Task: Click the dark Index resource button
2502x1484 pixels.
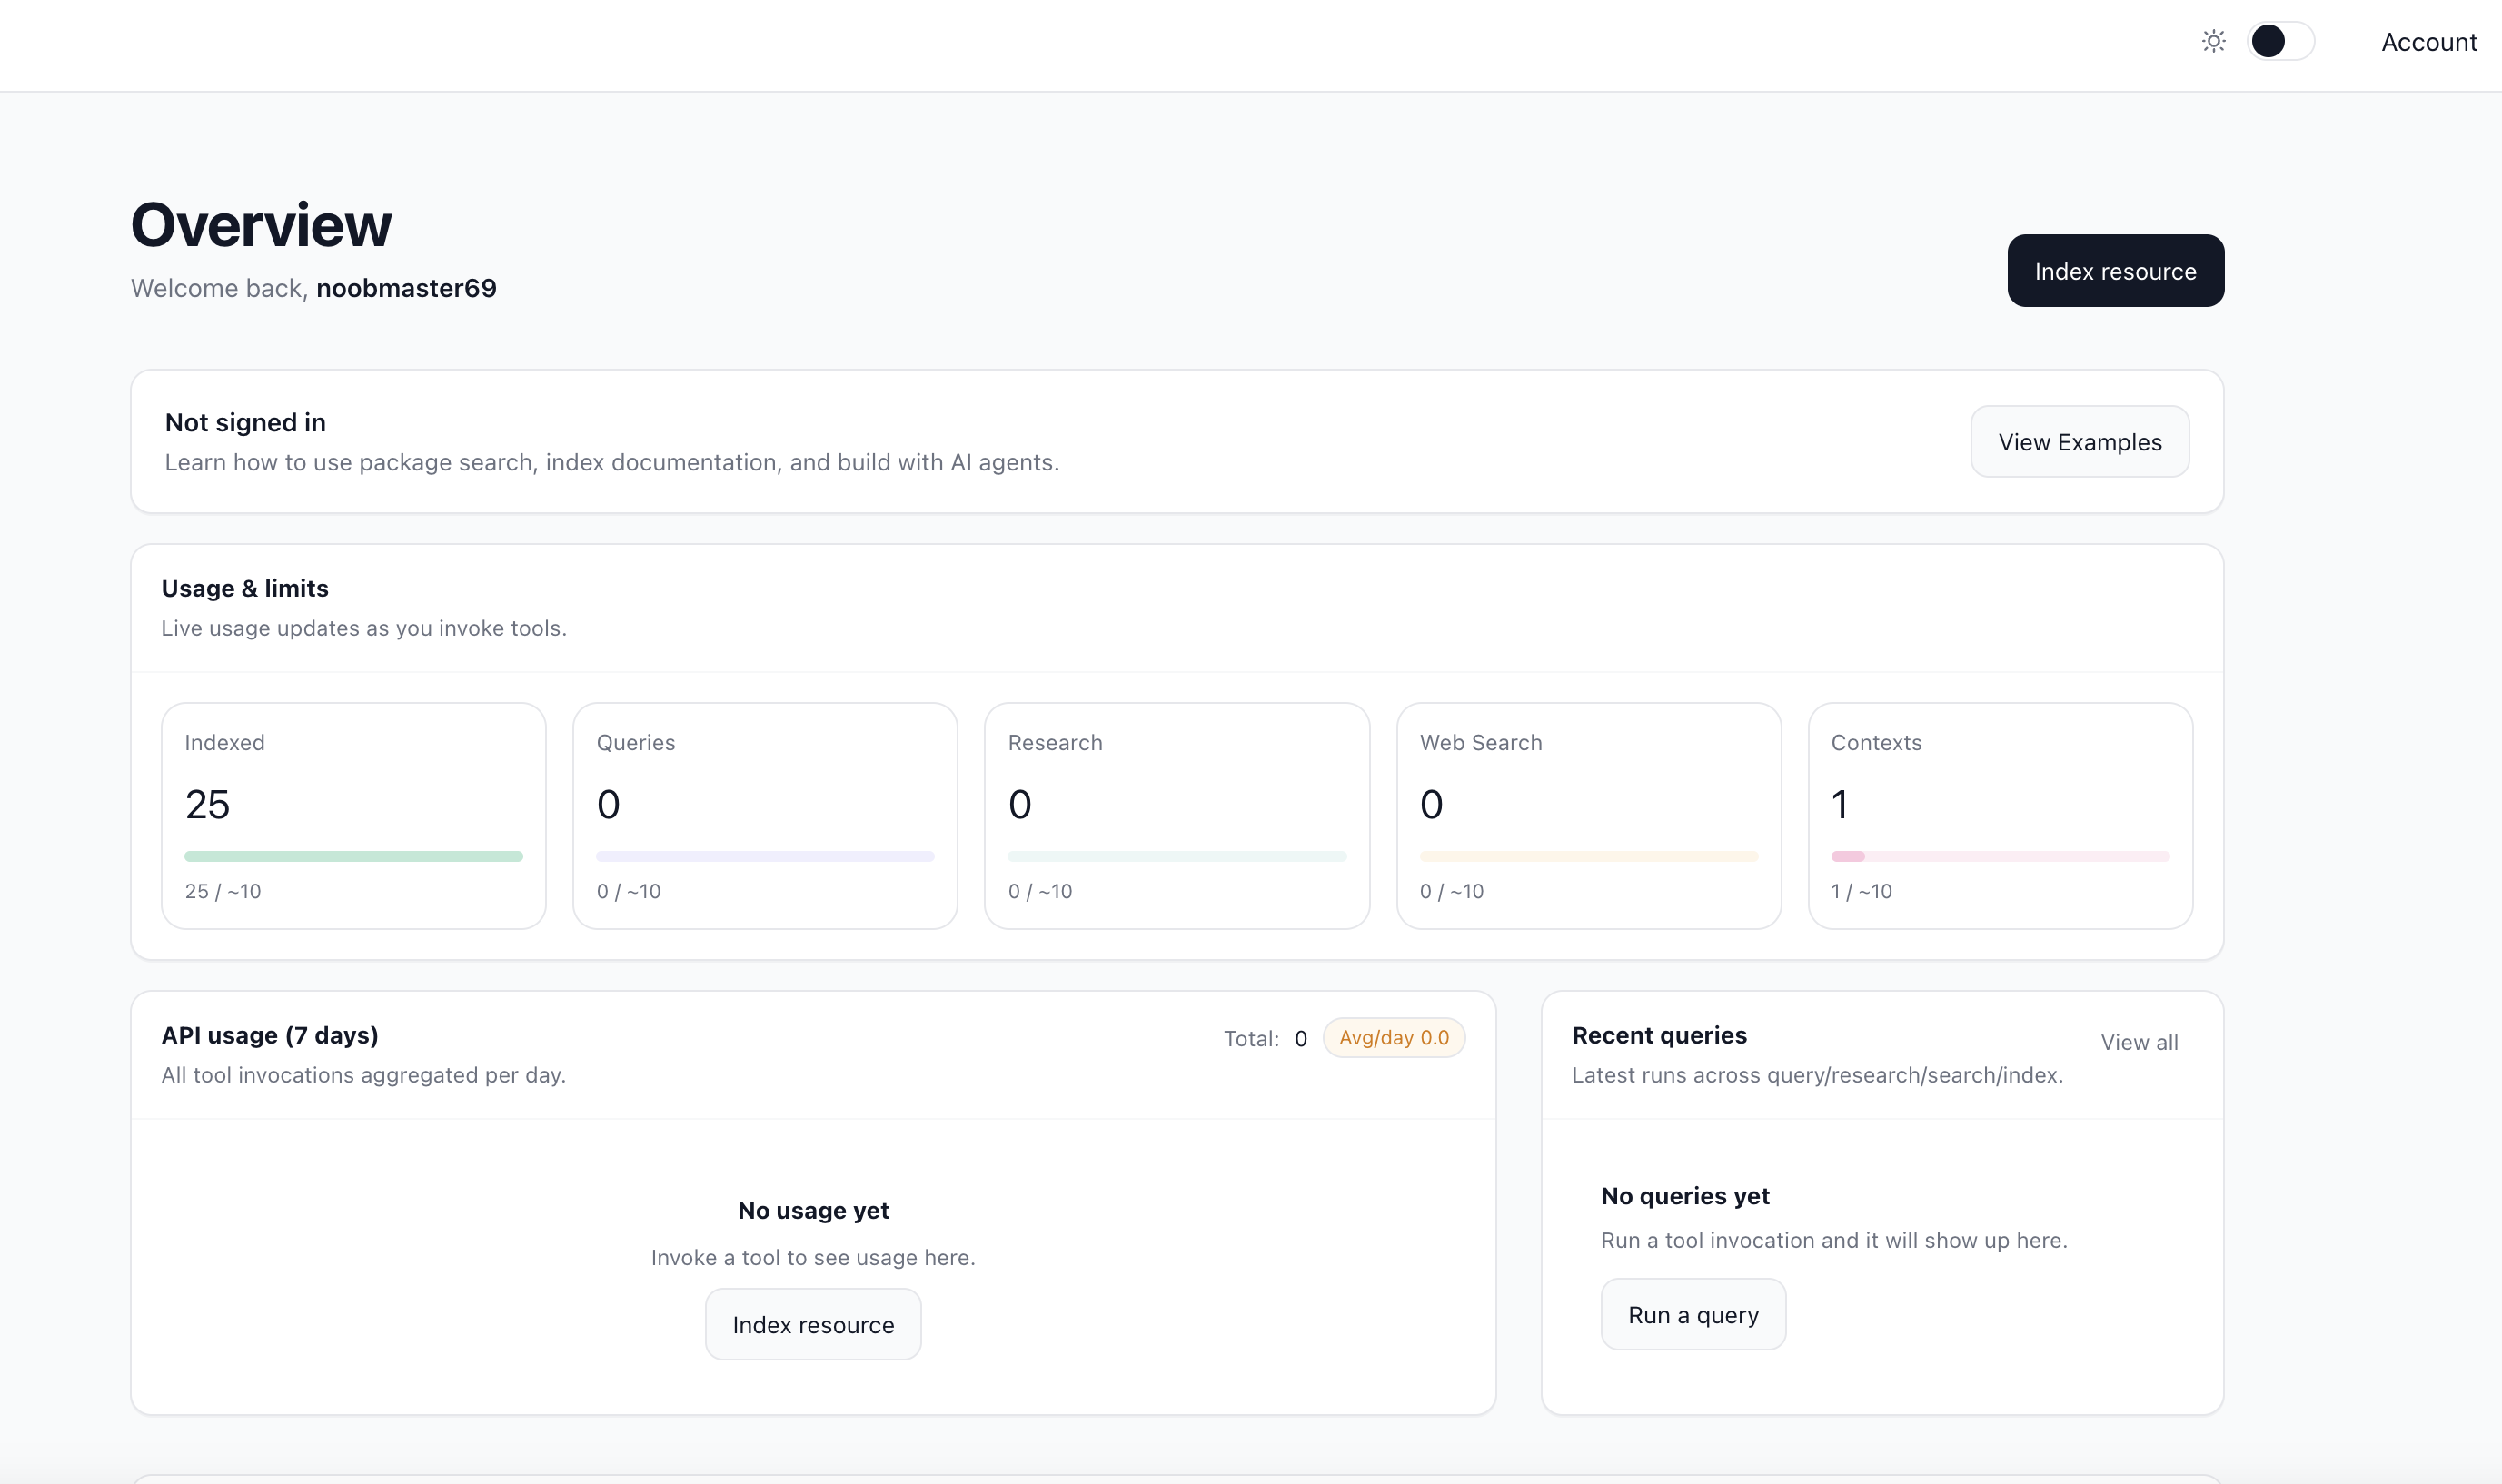Action: (2115, 270)
